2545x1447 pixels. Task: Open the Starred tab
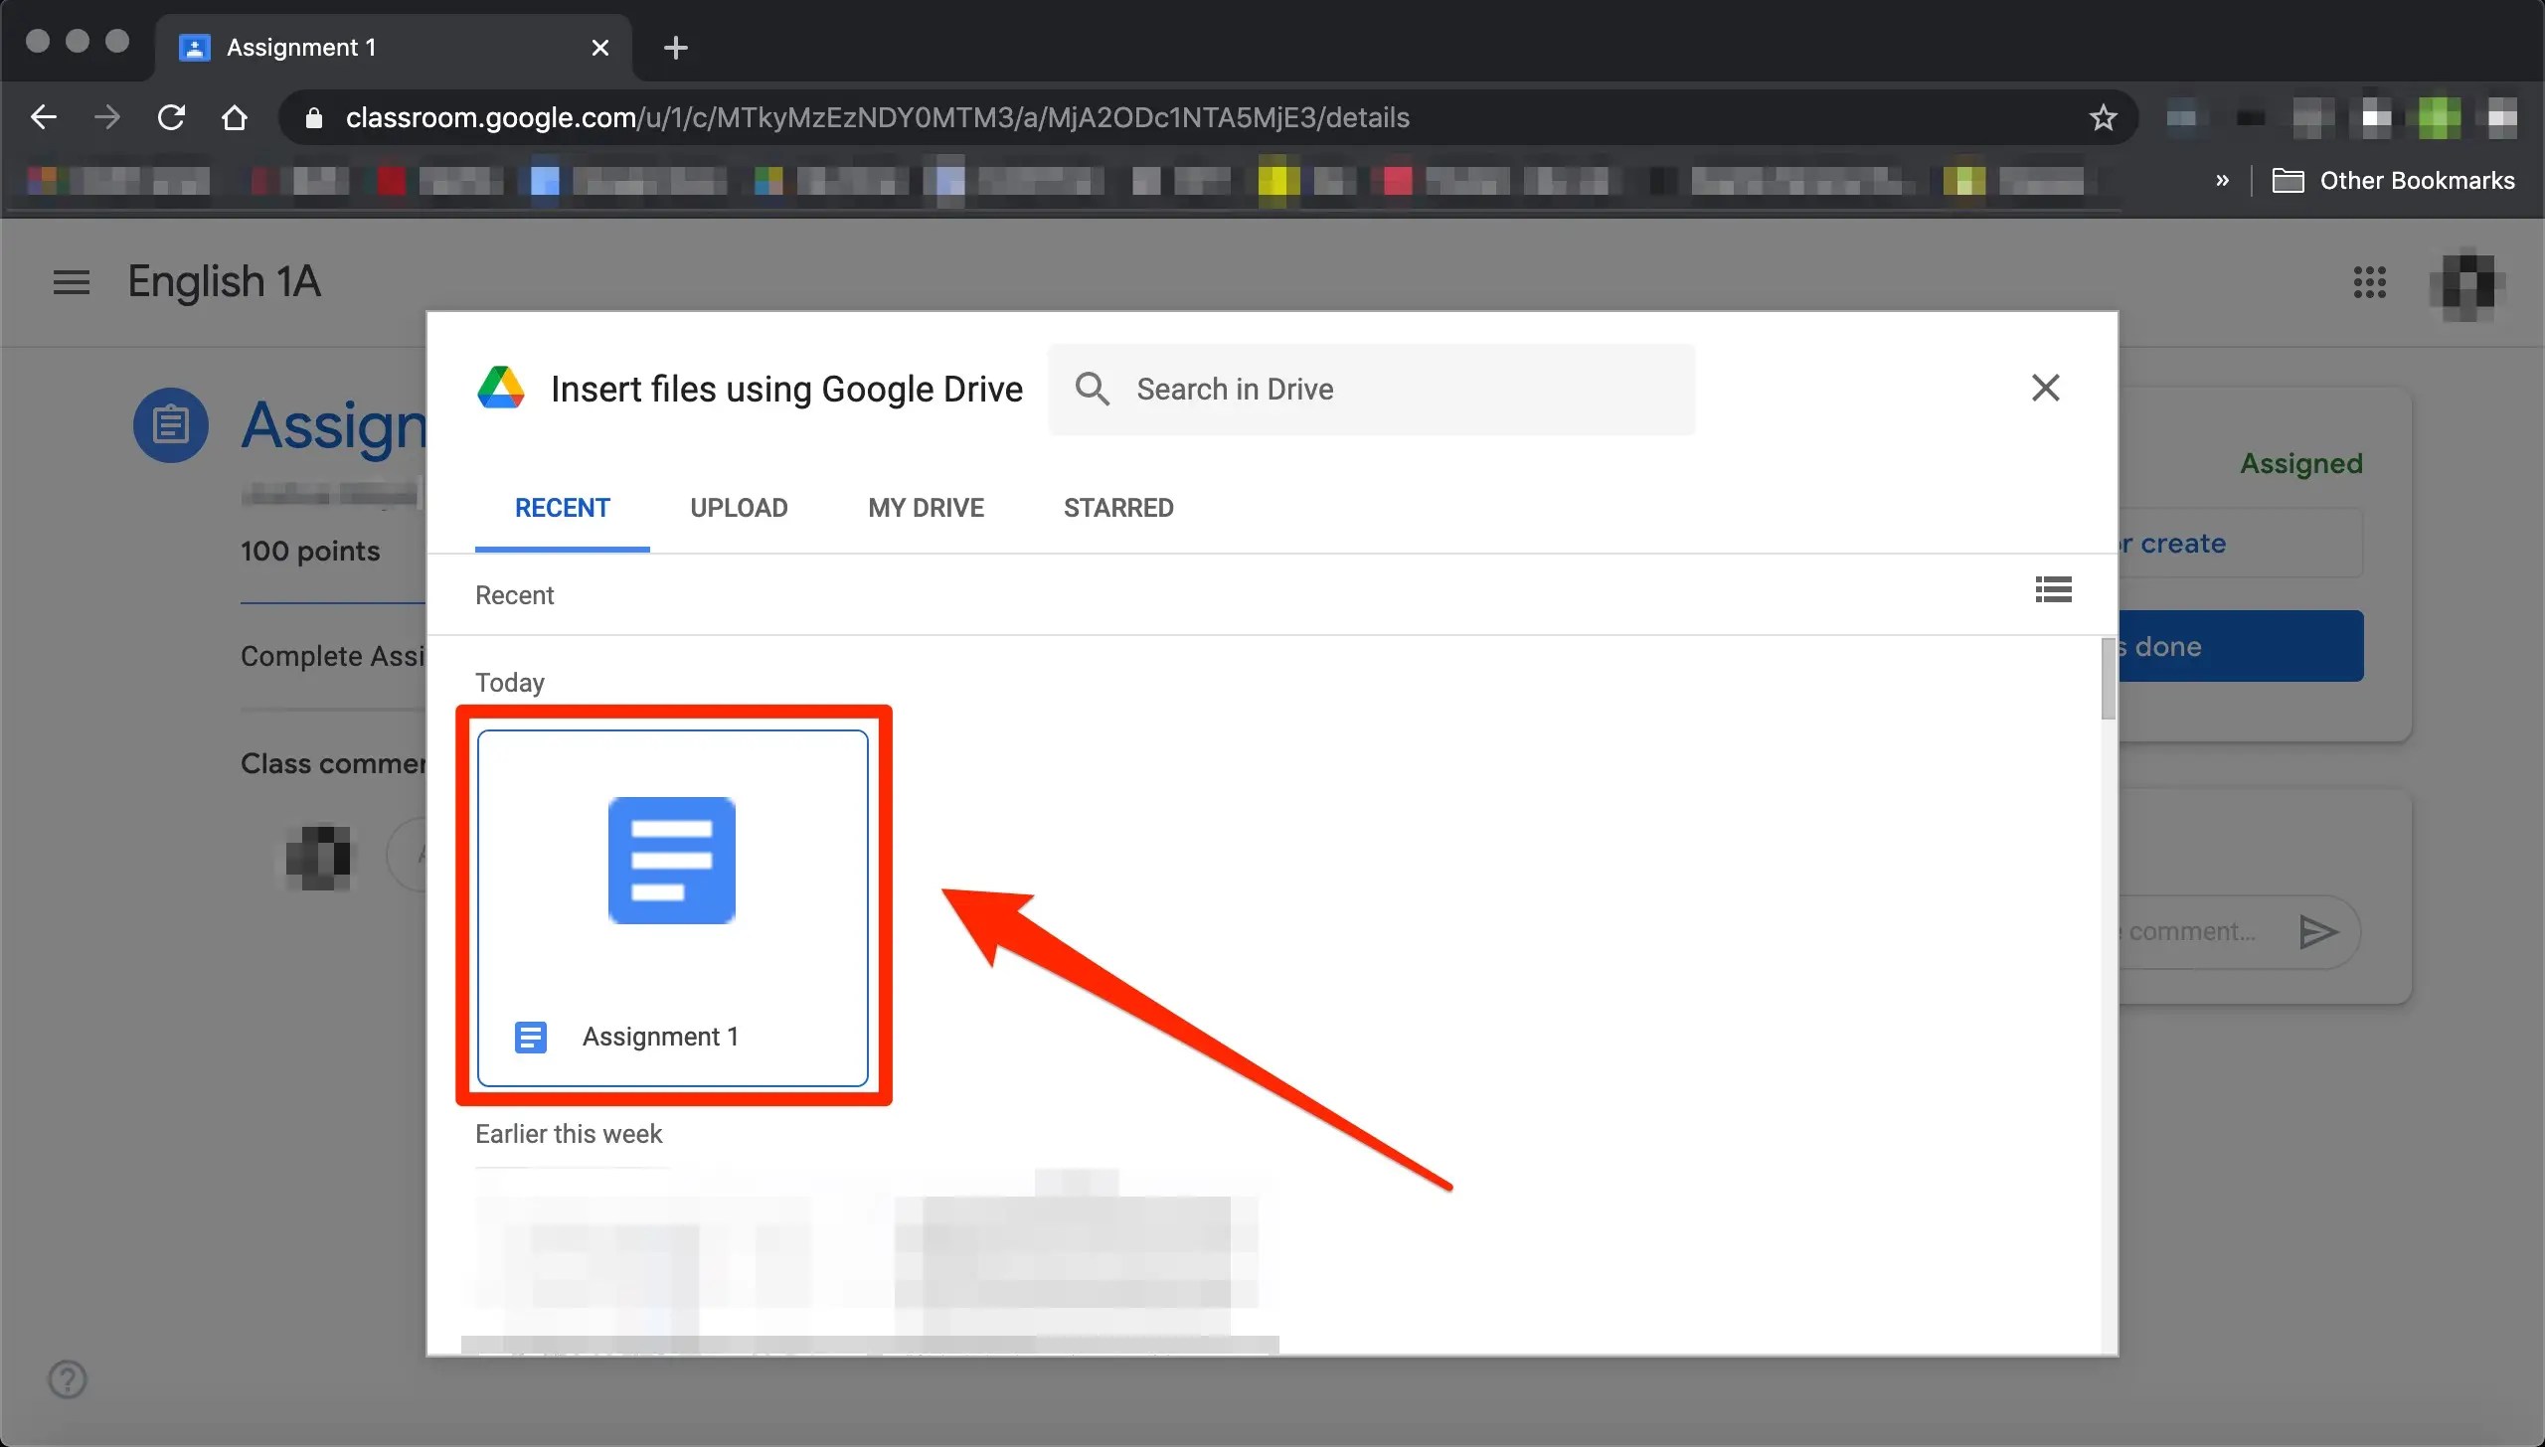tap(1118, 508)
